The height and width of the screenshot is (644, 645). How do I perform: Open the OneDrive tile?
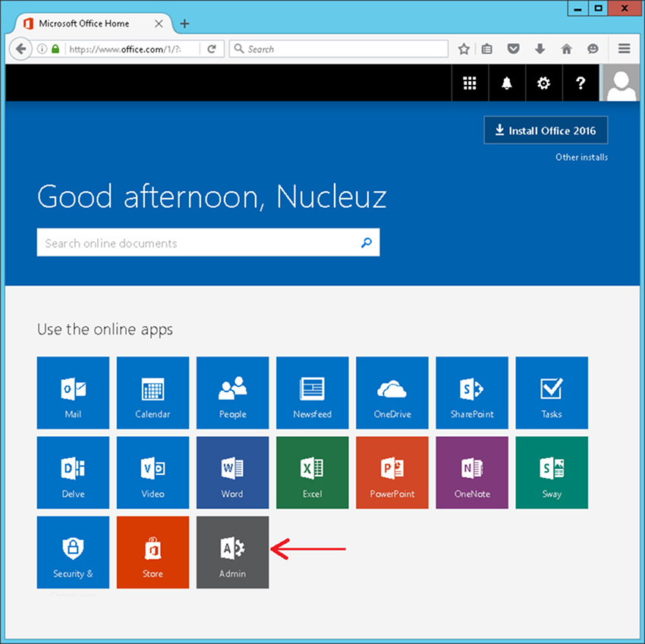pos(392,393)
